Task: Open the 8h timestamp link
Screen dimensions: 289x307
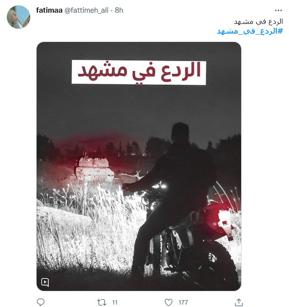Action: (x=119, y=10)
